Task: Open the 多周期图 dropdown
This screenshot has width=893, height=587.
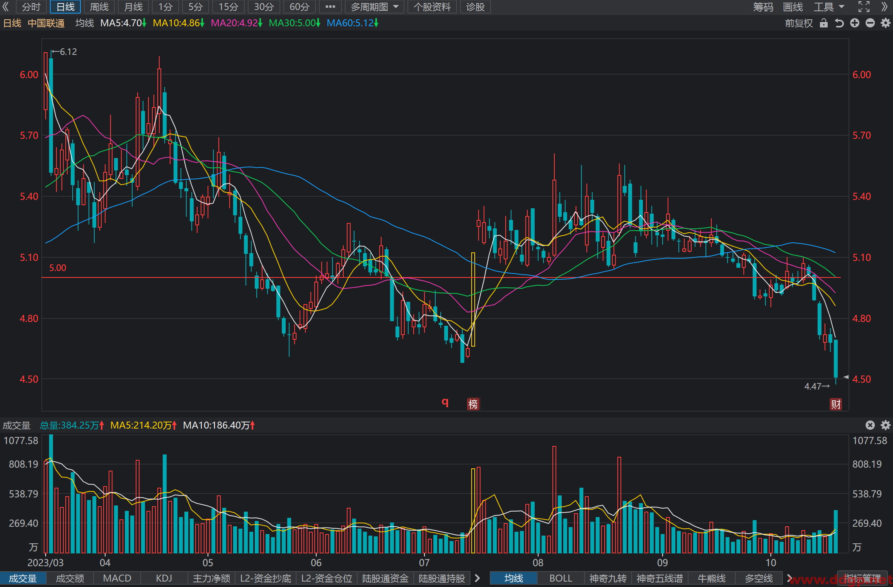Action: coord(374,7)
